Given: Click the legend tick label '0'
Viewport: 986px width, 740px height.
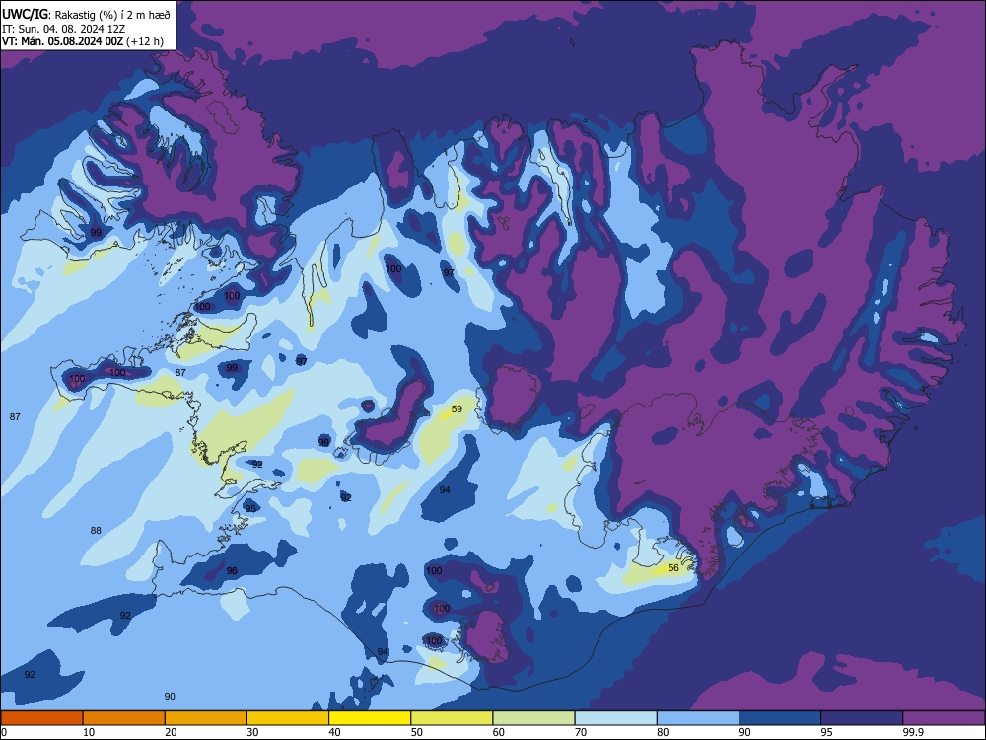Looking at the screenshot, I should [x=4, y=732].
